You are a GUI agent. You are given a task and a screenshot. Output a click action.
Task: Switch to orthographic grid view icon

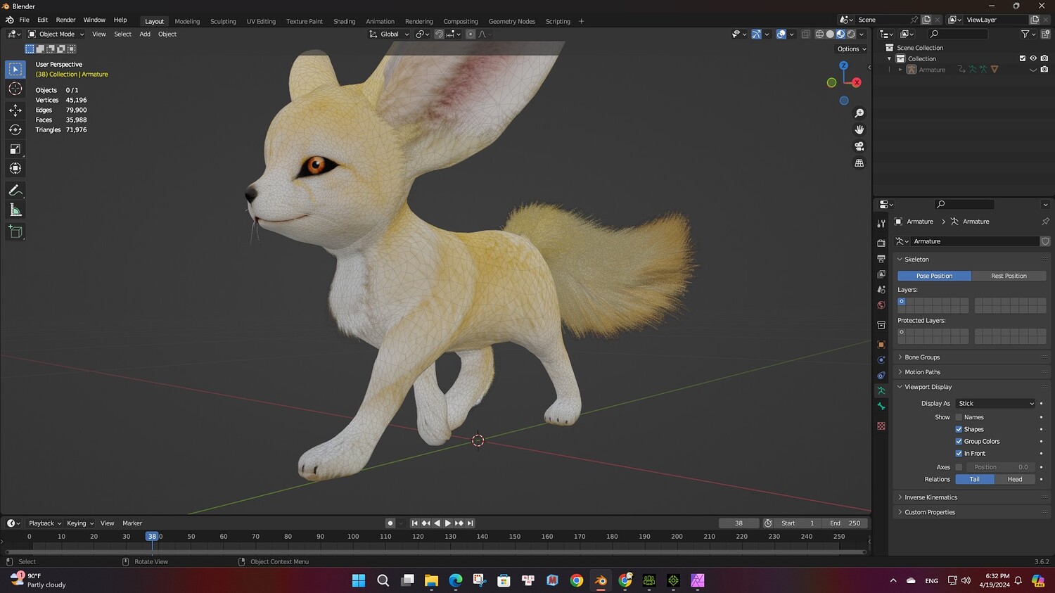pyautogui.click(x=859, y=163)
